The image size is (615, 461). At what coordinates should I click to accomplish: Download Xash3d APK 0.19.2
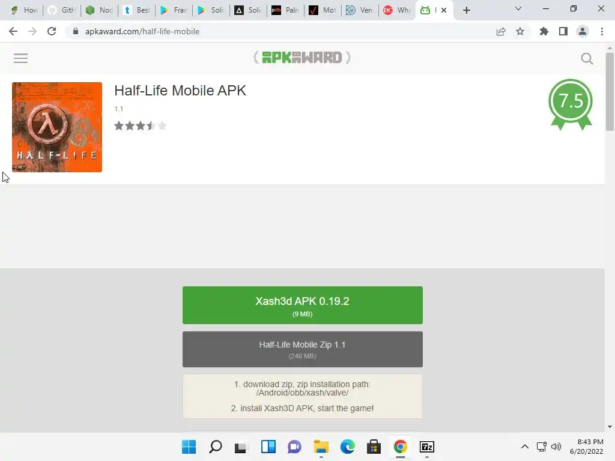click(303, 305)
